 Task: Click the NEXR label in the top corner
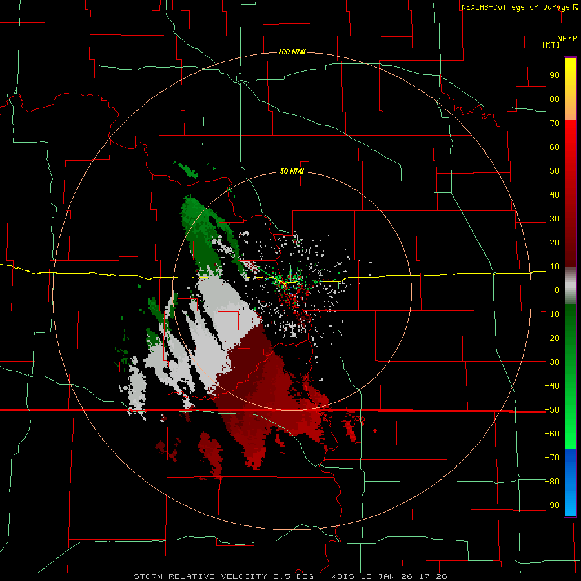tap(567, 39)
